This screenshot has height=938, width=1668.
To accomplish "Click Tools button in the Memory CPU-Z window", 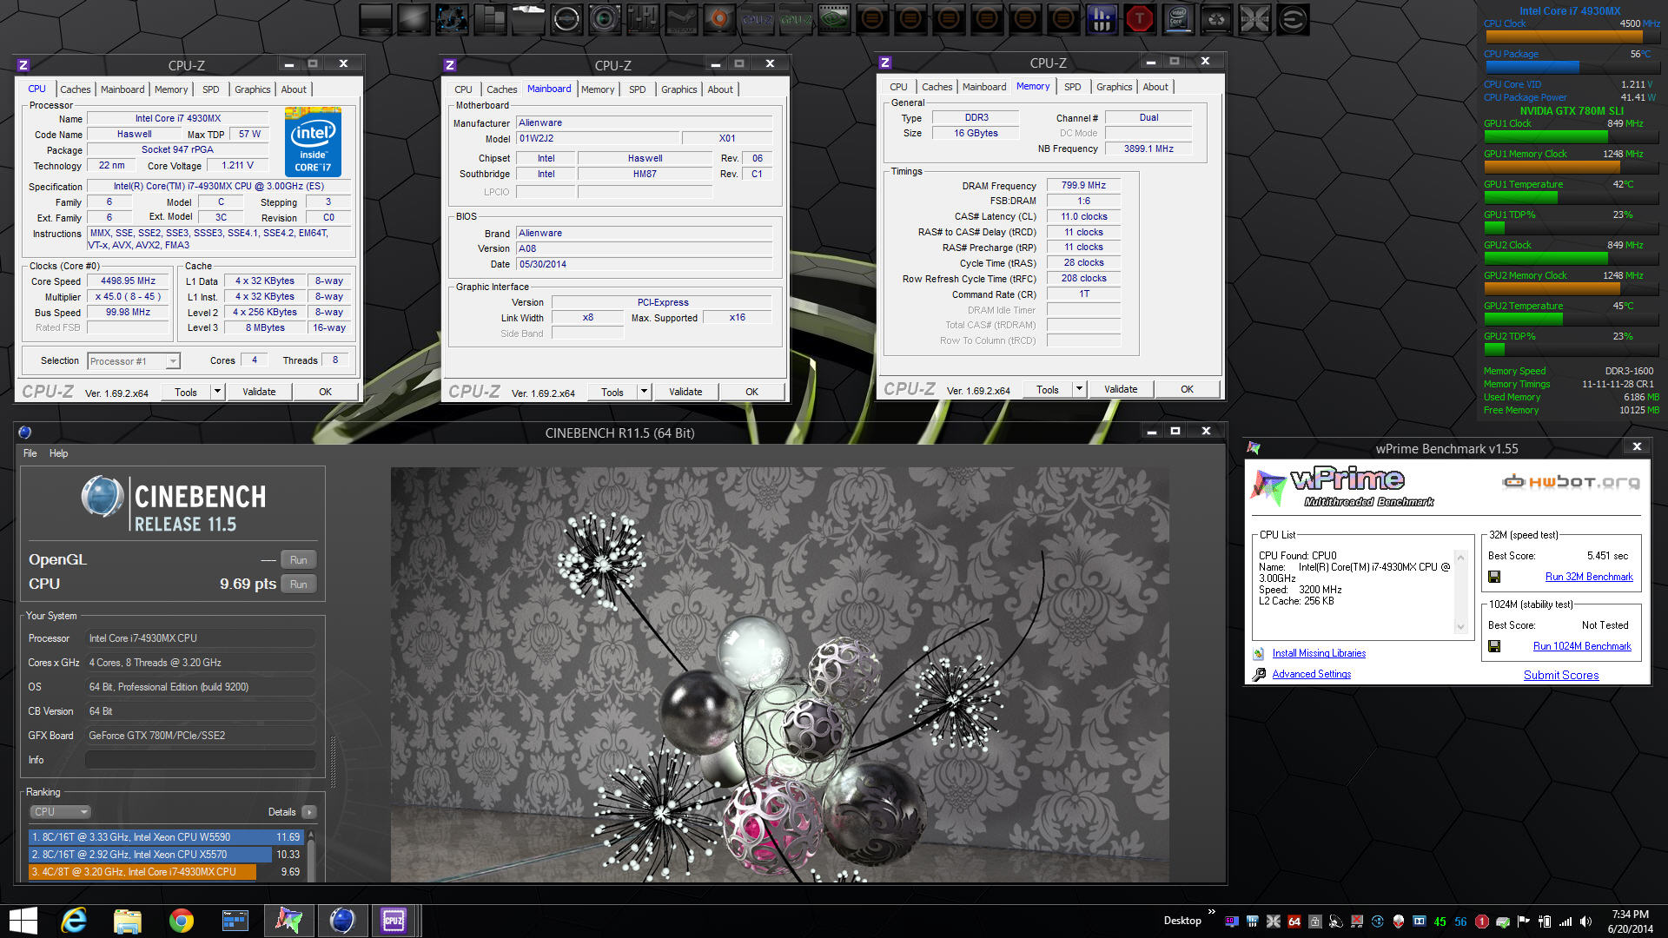I will pos(1048,389).
